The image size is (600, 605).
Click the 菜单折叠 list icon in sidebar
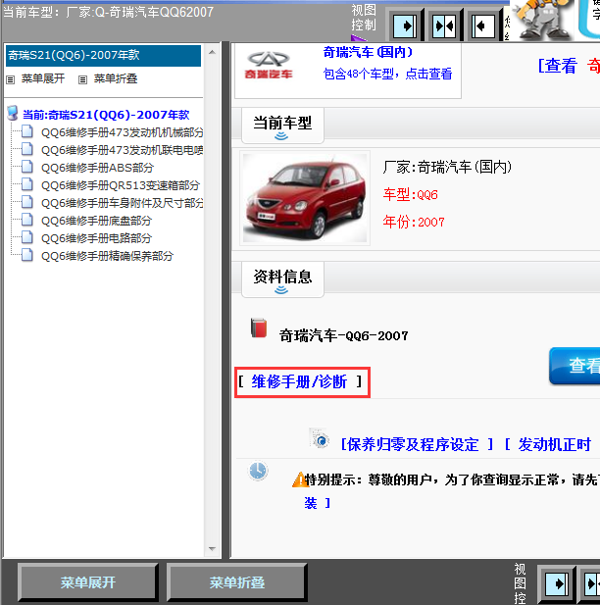82,79
